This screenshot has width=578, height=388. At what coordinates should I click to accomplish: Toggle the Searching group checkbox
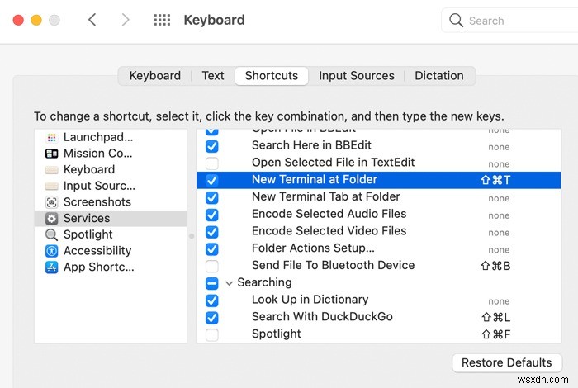pyautogui.click(x=212, y=283)
